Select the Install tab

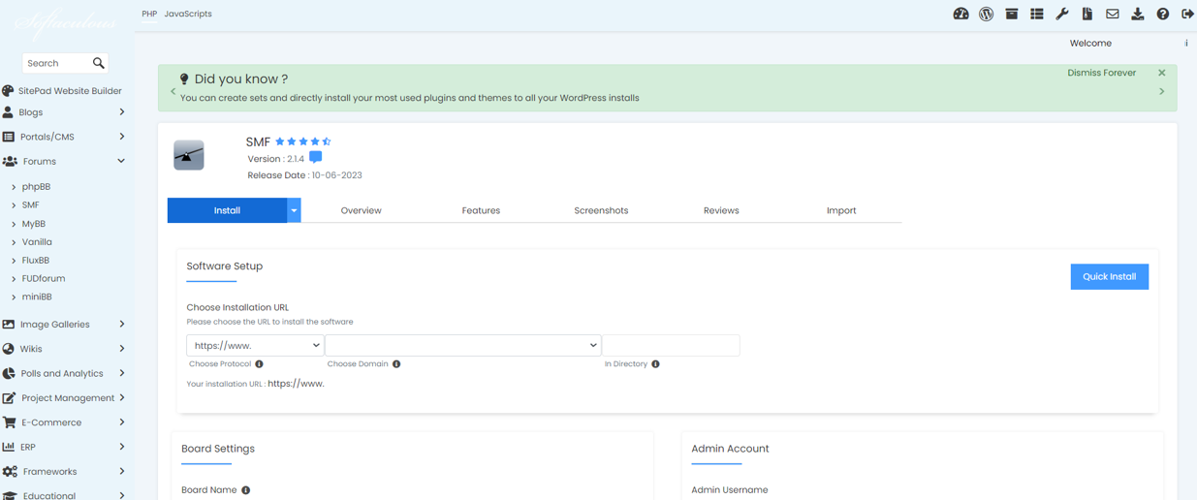(227, 210)
